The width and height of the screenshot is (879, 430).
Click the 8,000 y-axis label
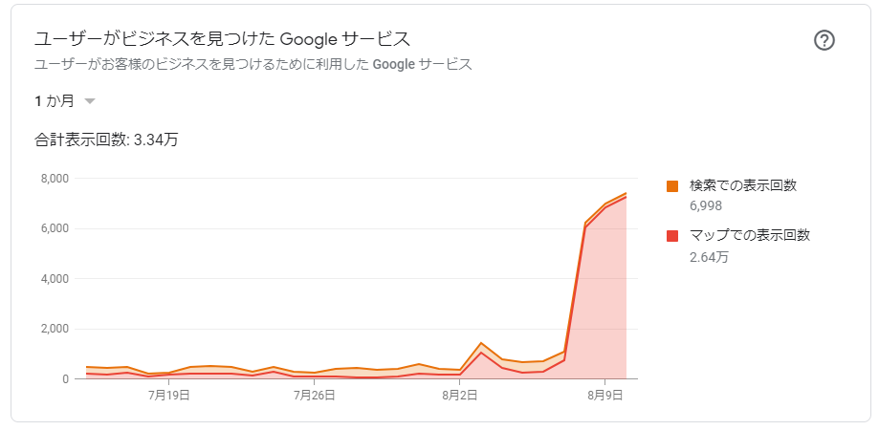pyautogui.click(x=53, y=179)
